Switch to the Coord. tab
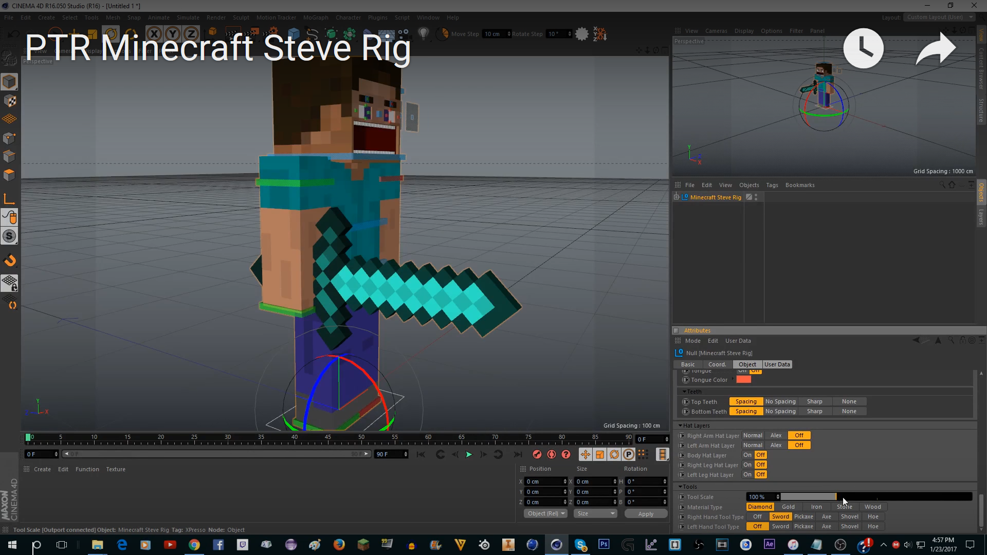 [x=717, y=364]
